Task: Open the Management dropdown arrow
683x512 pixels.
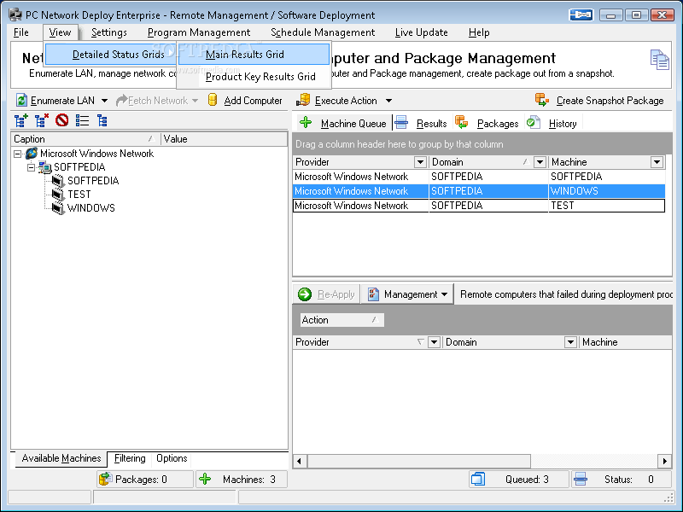Action: tap(444, 294)
